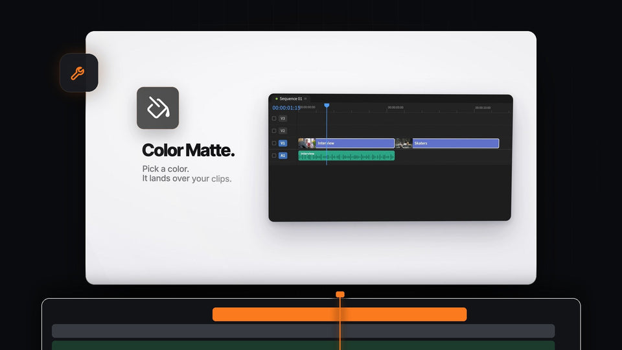
Task: Click the orange wrench icon
Action: pos(78,73)
